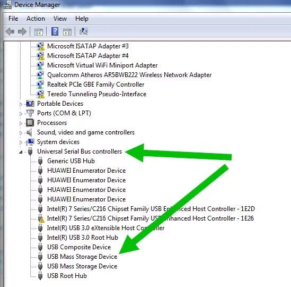Click Universal Serial Bus controllers USB icon
Screen dimensions: 291x287
pyautogui.click(x=30, y=151)
